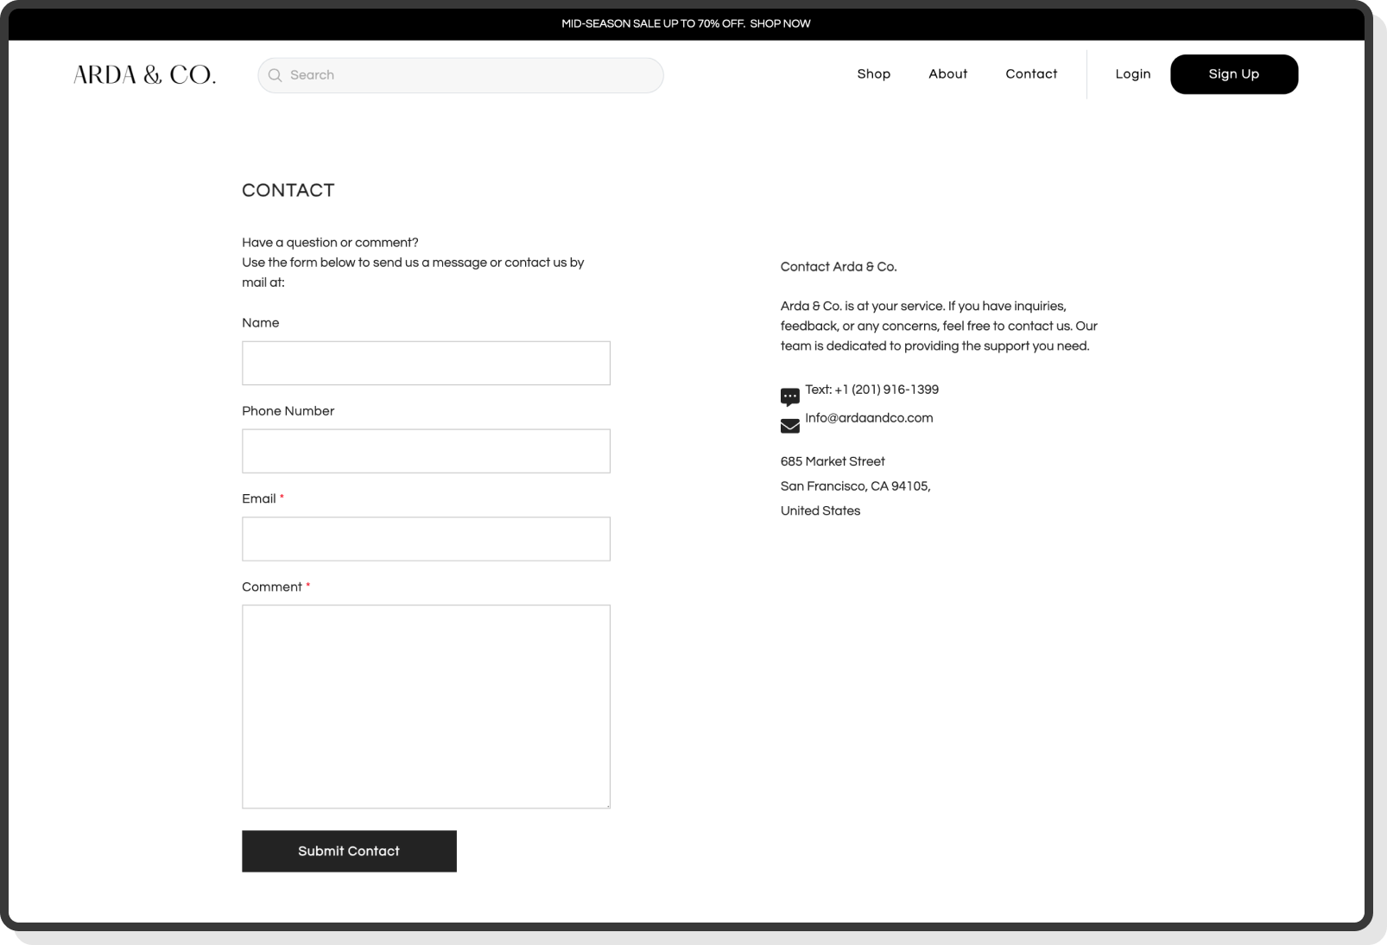
Task: Click inside the Search bar
Action: [460, 75]
